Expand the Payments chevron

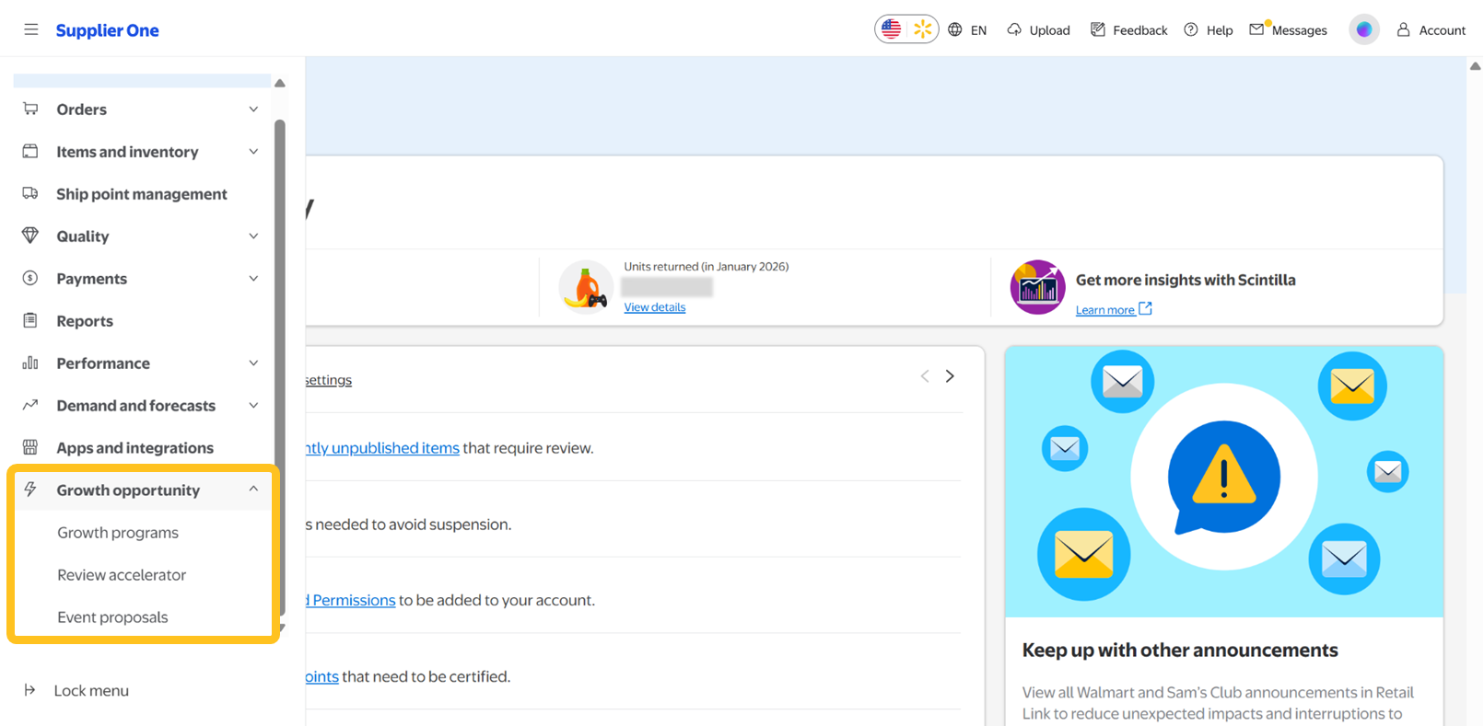pyautogui.click(x=253, y=279)
